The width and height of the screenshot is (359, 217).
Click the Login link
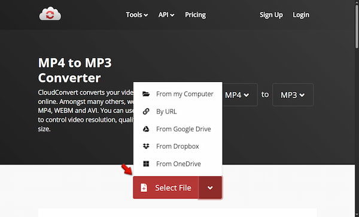301,15
